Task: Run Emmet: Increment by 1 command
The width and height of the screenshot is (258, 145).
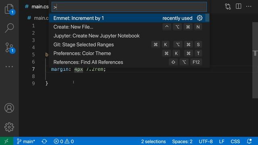Action: (x=129, y=18)
